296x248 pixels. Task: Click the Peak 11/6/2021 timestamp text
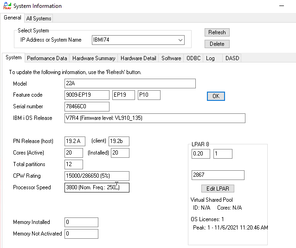(230, 228)
